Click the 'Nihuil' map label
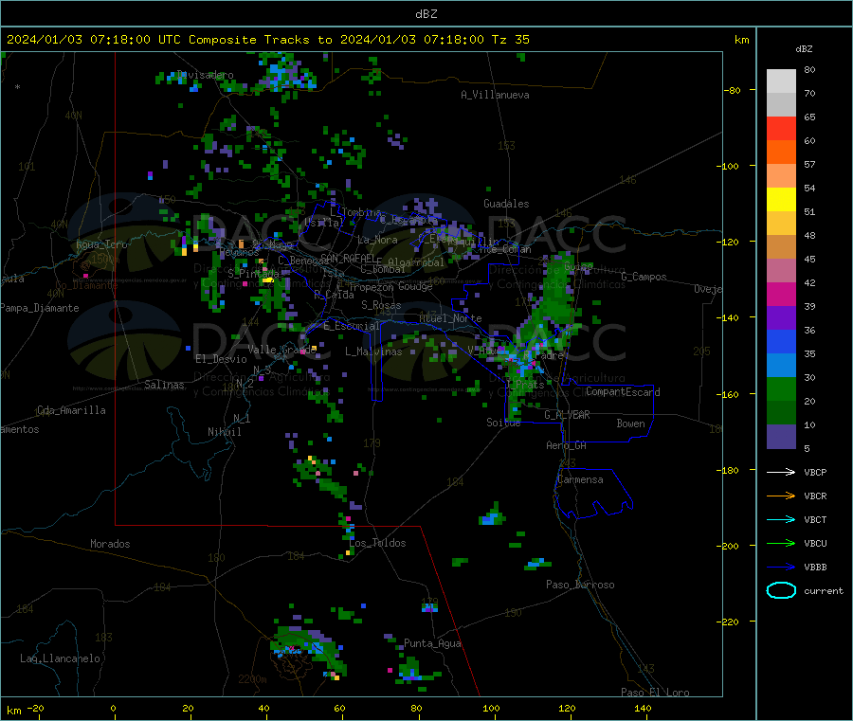Screen dimensions: 853x721 (x=224, y=432)
